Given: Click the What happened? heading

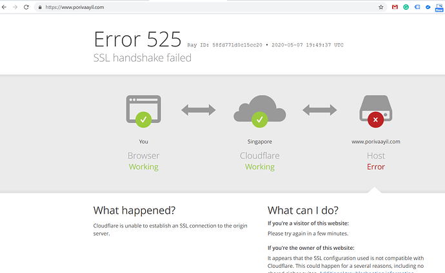Looking at the screenshot, I should [x=135, y=211].
